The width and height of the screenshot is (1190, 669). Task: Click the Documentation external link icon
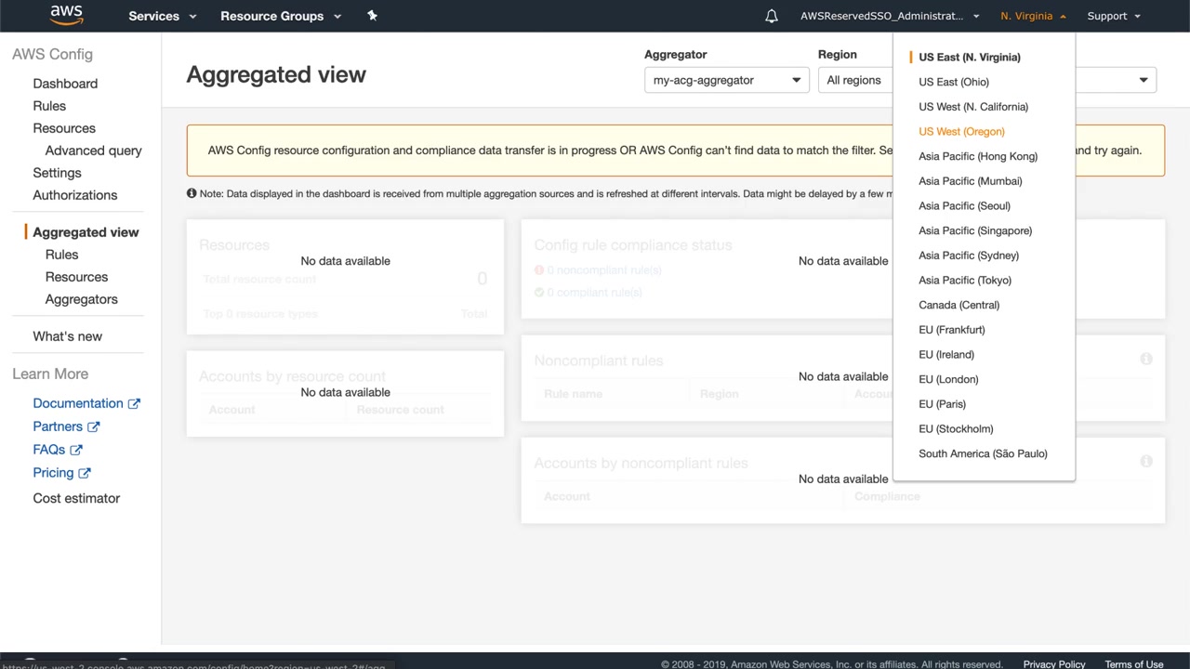coord(134,403)
